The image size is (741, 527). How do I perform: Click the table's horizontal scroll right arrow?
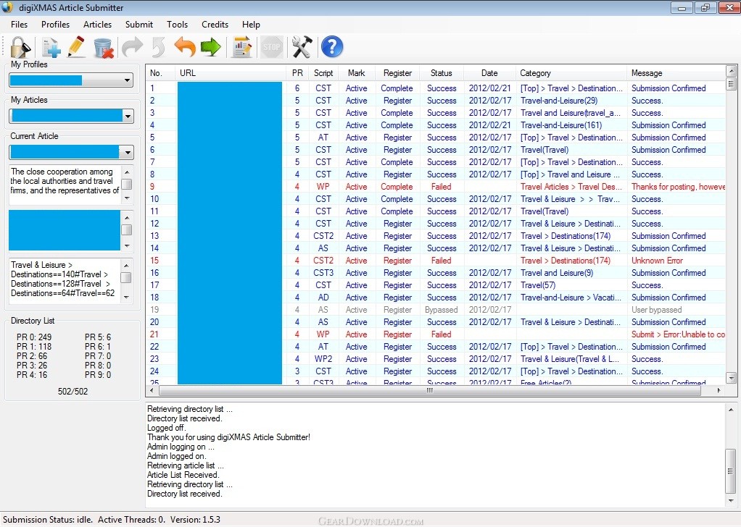pyautogui.click(x=719, y=391)
